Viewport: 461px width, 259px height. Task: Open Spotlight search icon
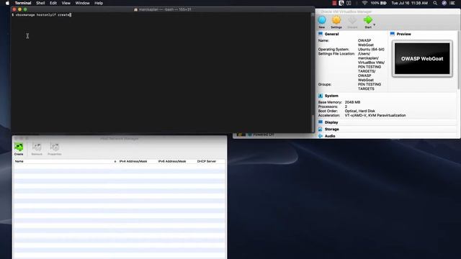[x=435, y=3]
